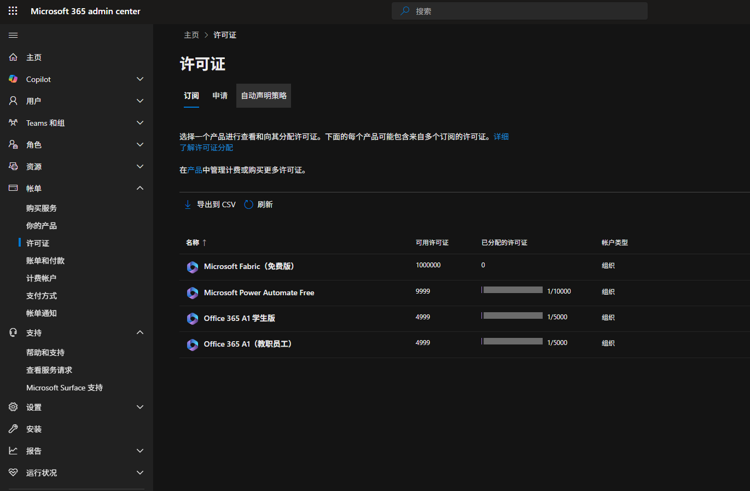750x491 pixels.
Task: Open 账单和付款 in the sidebar
Action: (x=45, y=261)
